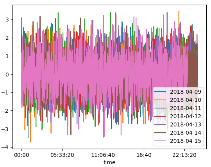Click the 2018-04-12 legend label
The width and height of the screenshot is (211, 167).
[x=186, y=116]
